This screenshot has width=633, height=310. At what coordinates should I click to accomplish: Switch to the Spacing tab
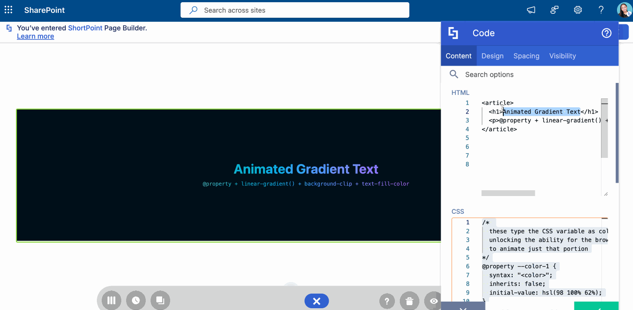pos(526,56)
